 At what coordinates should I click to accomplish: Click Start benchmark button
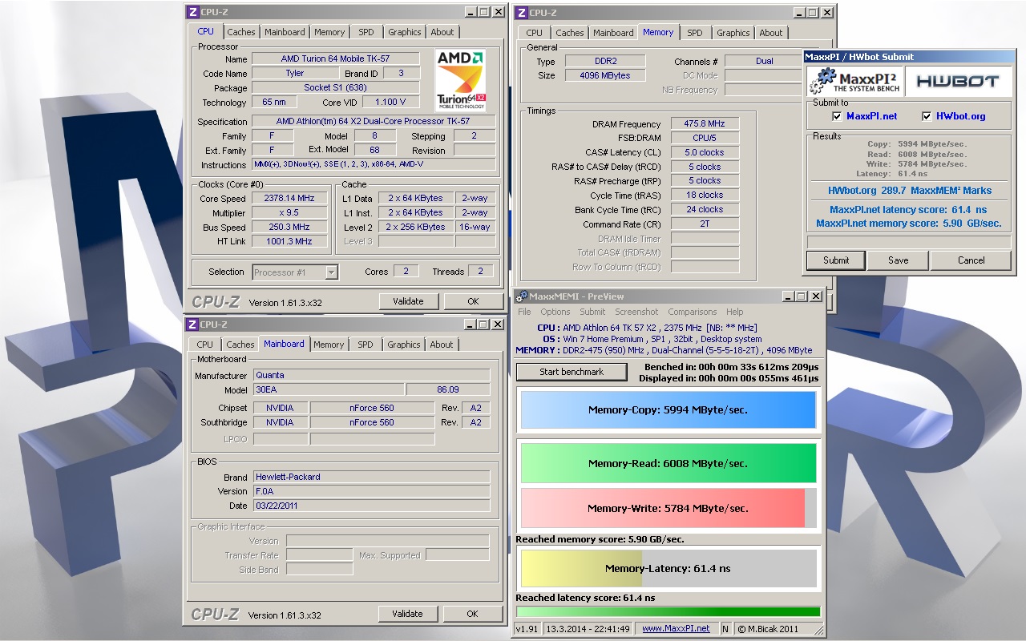point(572,372)
